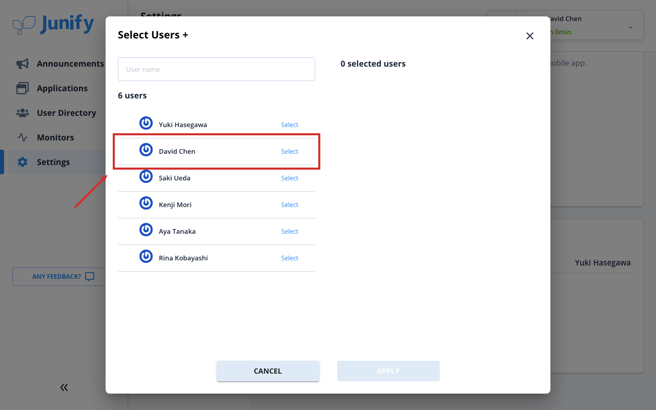
Task: Select Saki Ueda from user list
Action: click(x=290, y=178)
